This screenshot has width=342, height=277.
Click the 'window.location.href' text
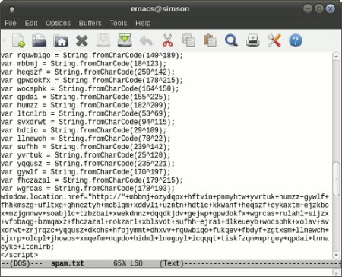click(x=42, y=197)
